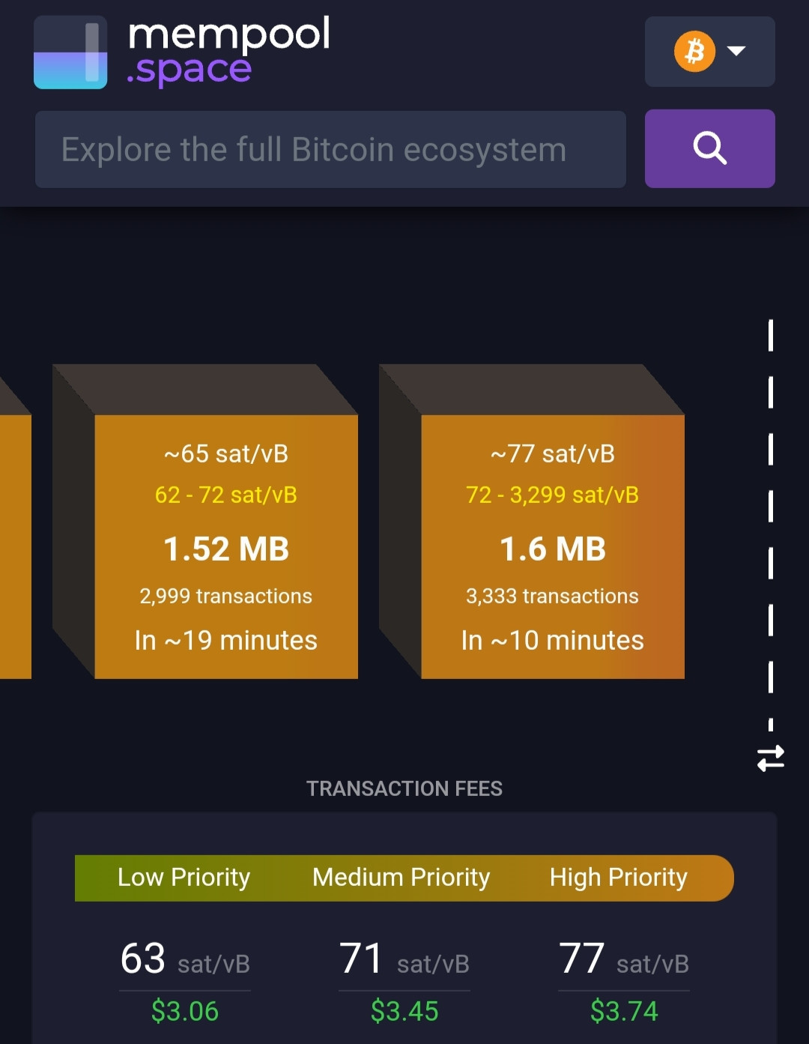Click the $3.74 high priority cost
Image resolution: width=809 pixels, height=1044 pixels.
pos(624,1011)
